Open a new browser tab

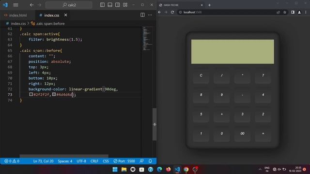209,5
